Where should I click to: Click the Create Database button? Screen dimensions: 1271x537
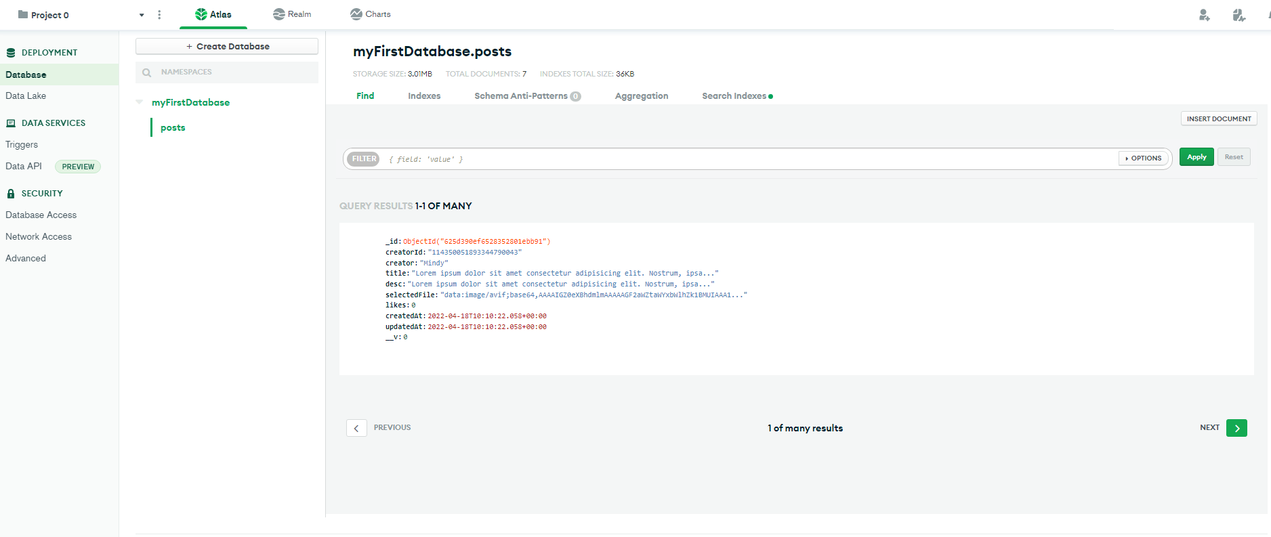(x=227, y=46)
